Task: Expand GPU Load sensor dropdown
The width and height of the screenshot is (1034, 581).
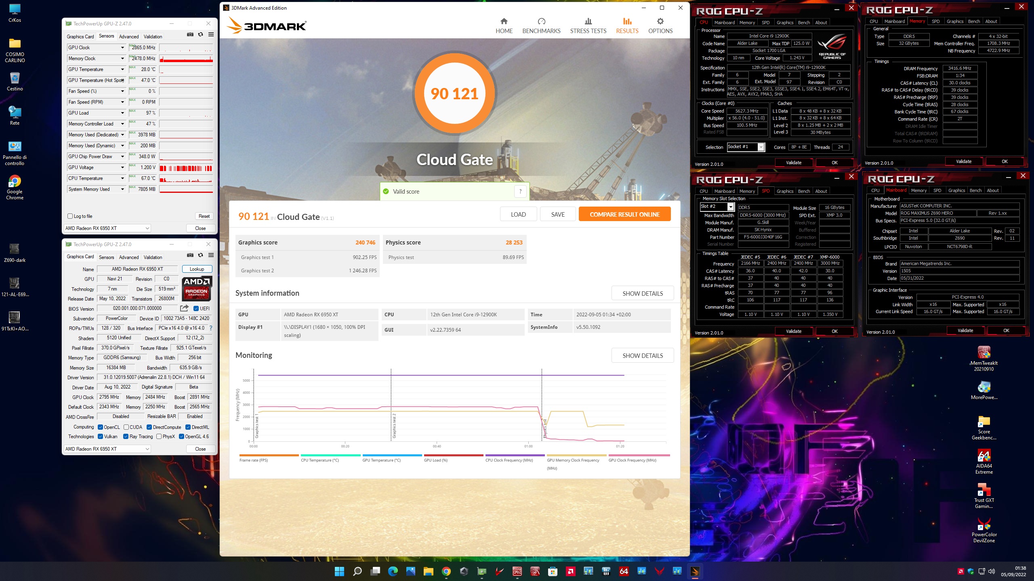Action: coord(122,113)
